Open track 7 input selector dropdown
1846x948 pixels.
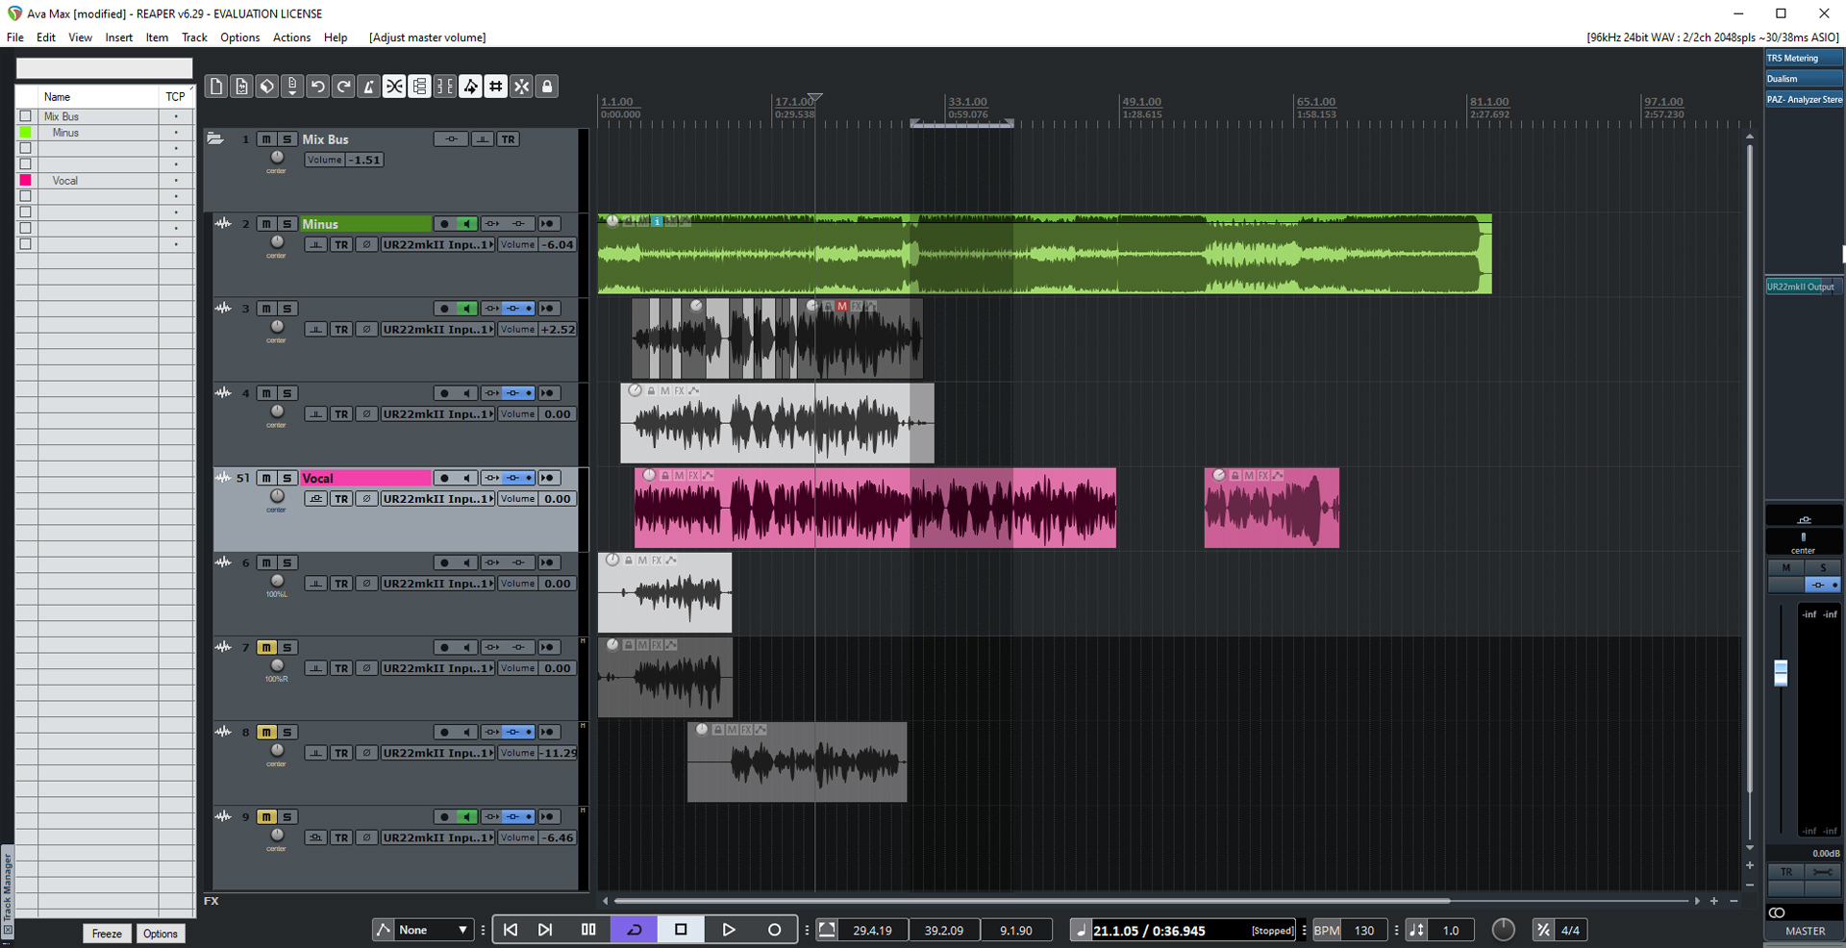click(x=437, y=668)
